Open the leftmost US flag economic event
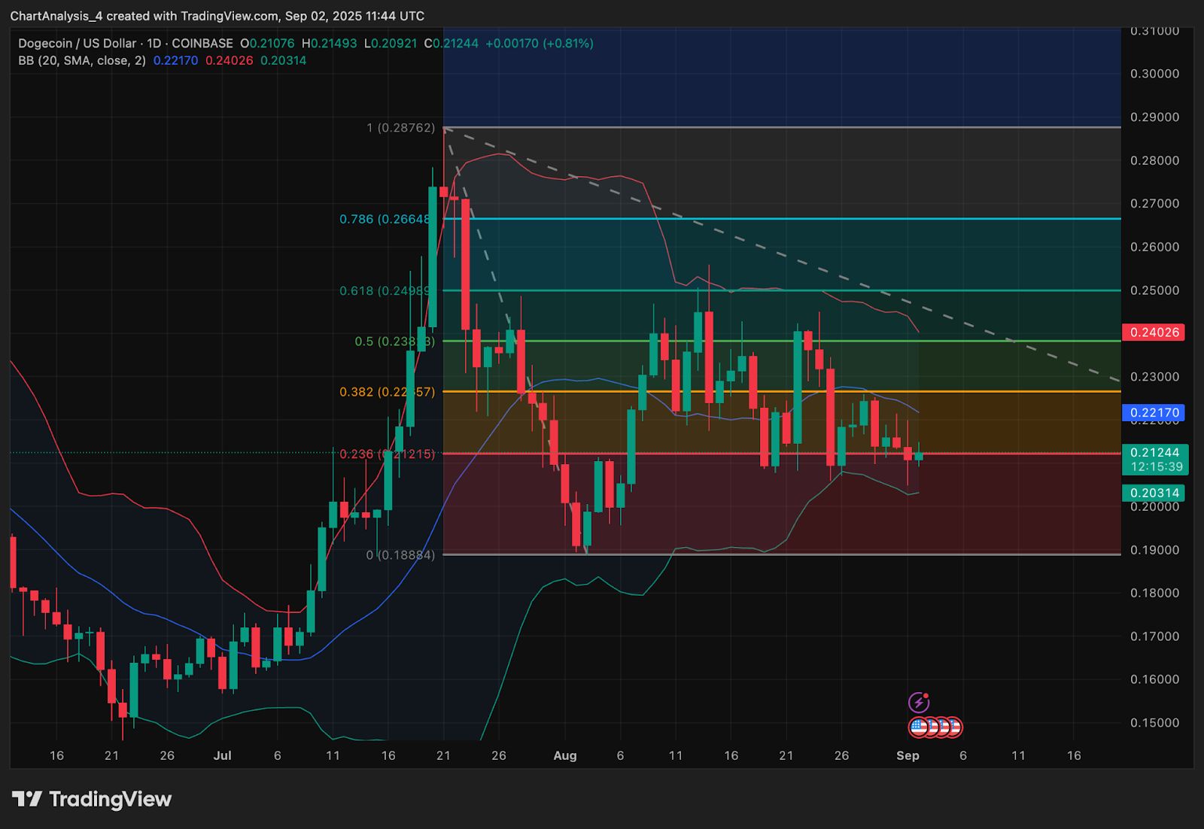 click(x=919, y=727)
